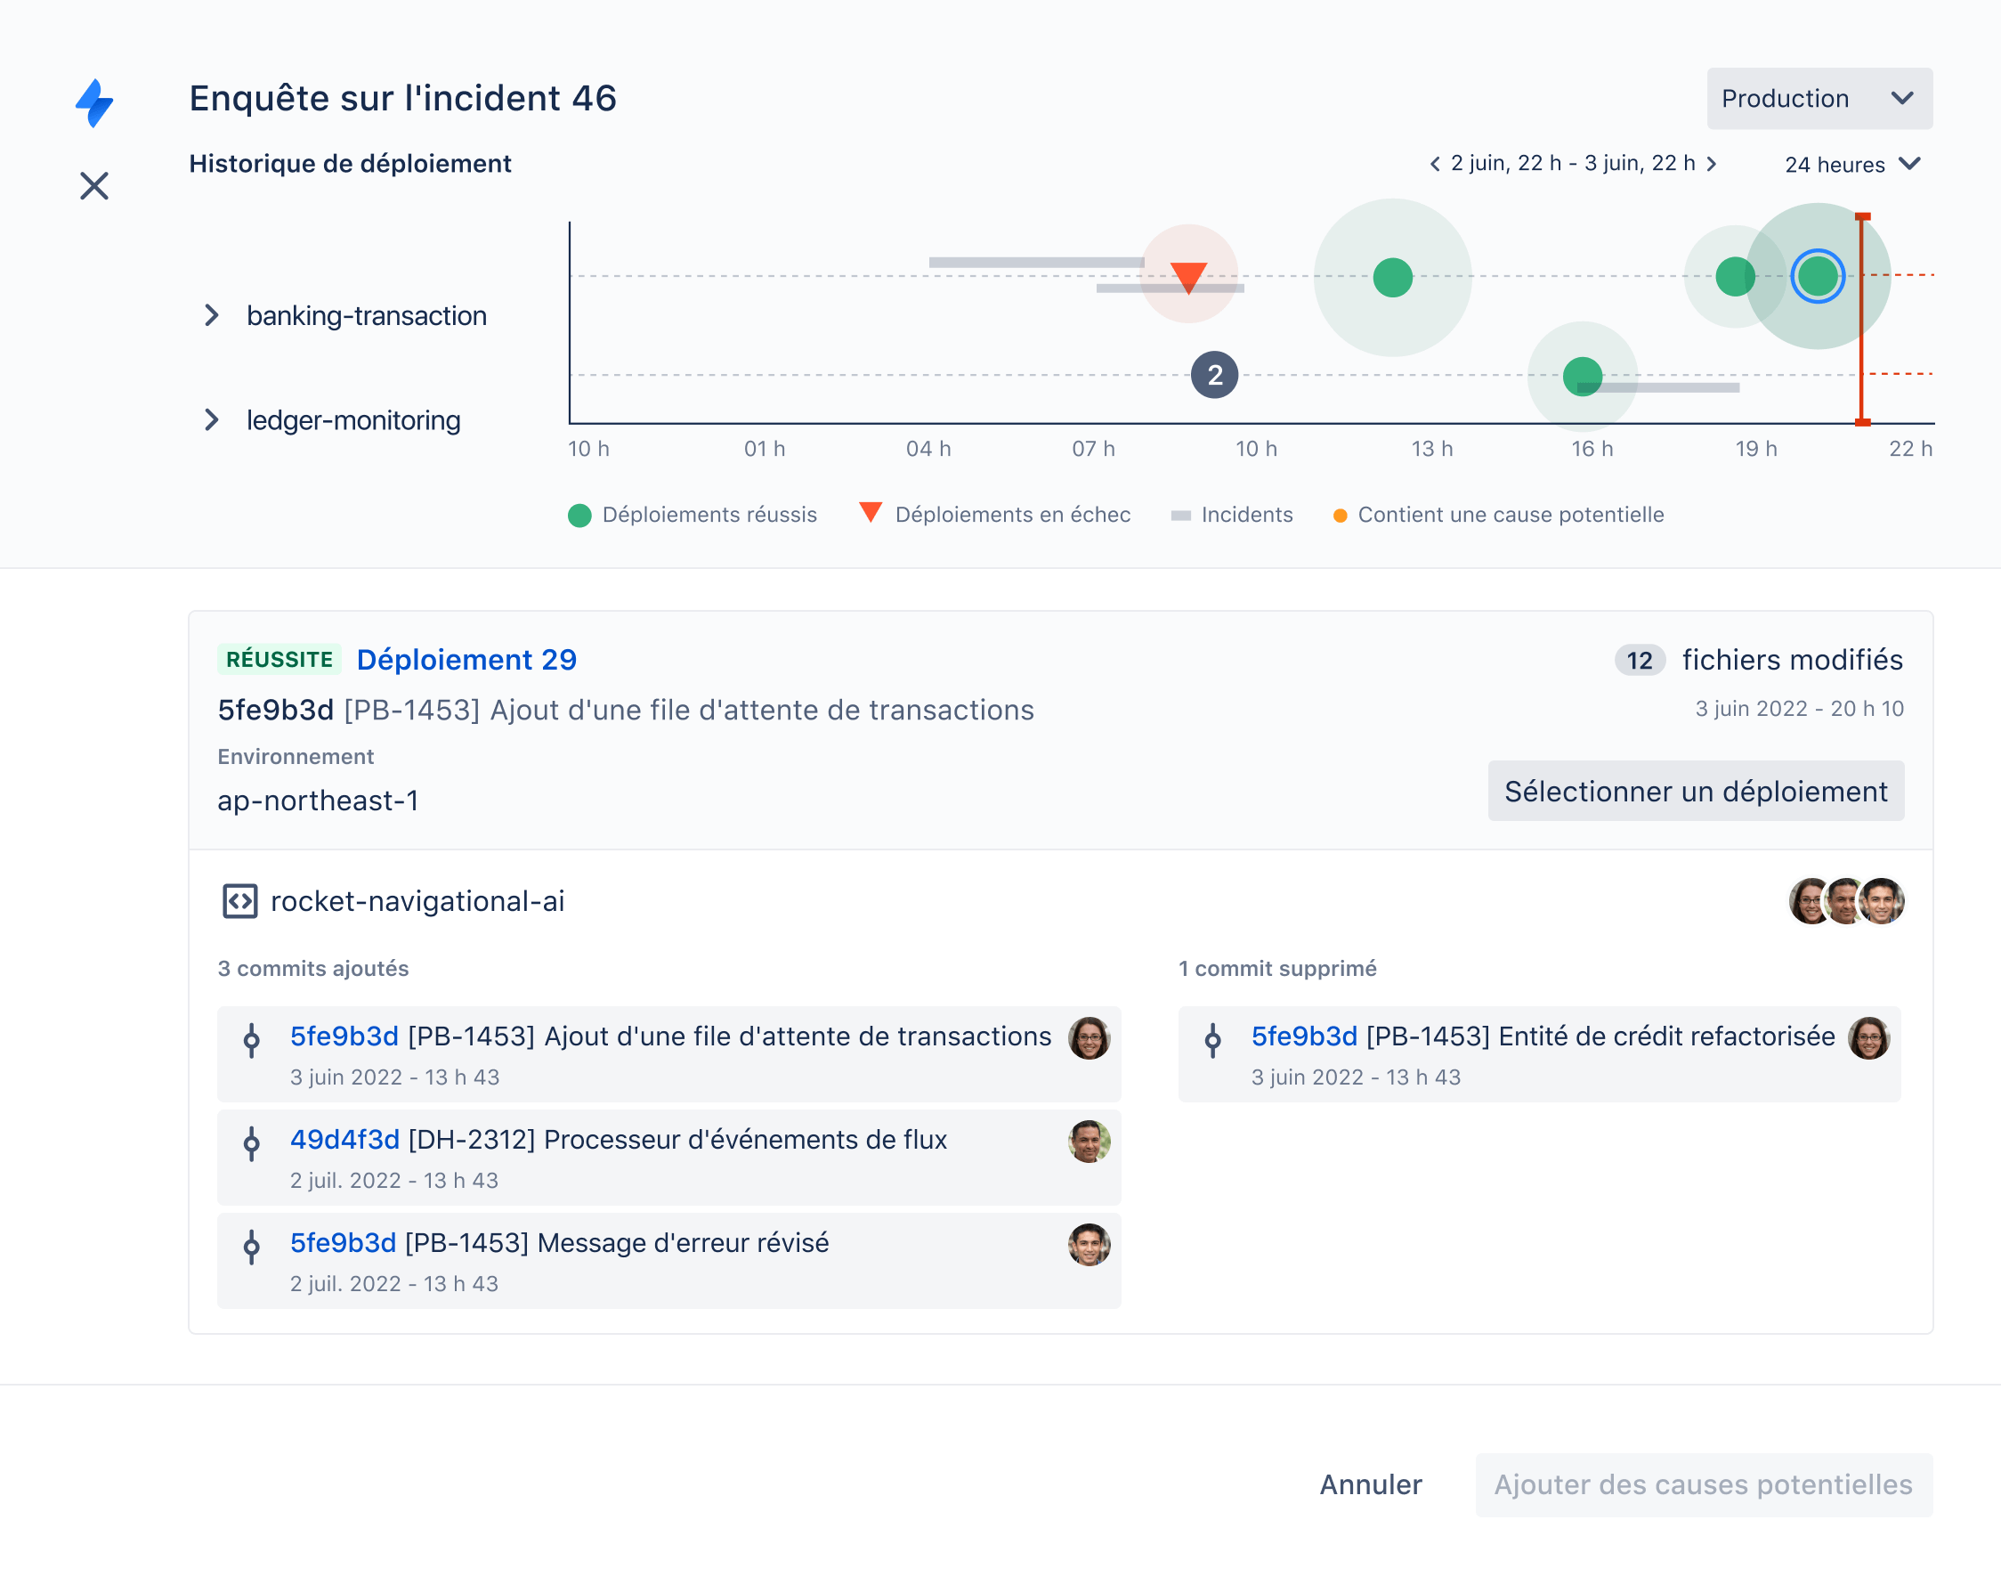Open the 24 heures time range dropdown

point(1851,164)
